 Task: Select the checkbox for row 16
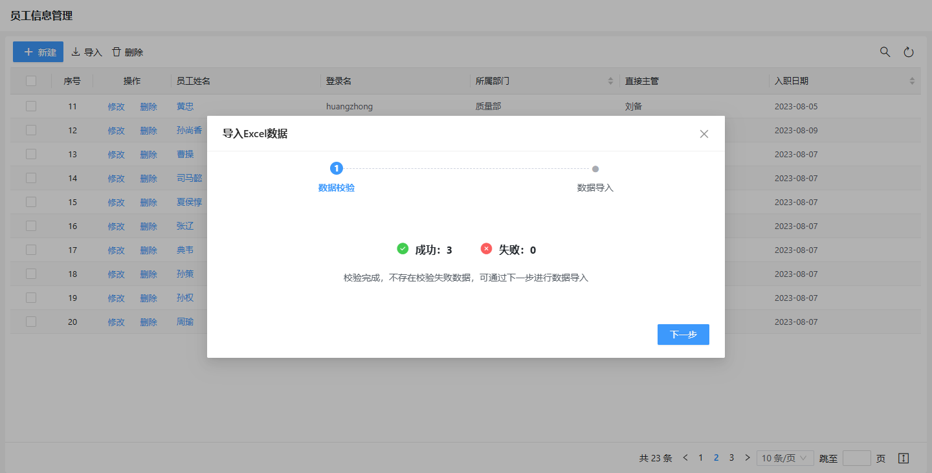click(x=31, y=226)
